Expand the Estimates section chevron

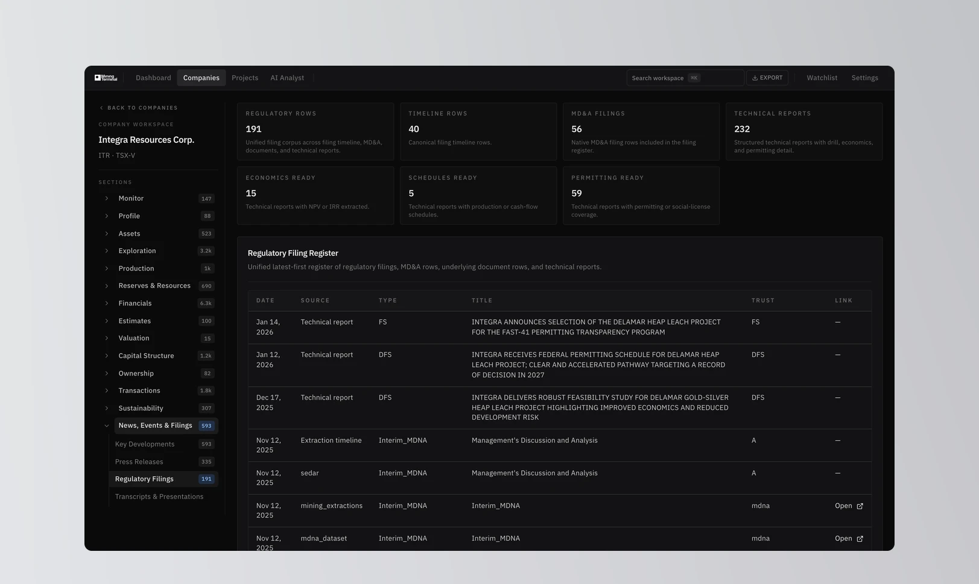click(x=107, y=321)
